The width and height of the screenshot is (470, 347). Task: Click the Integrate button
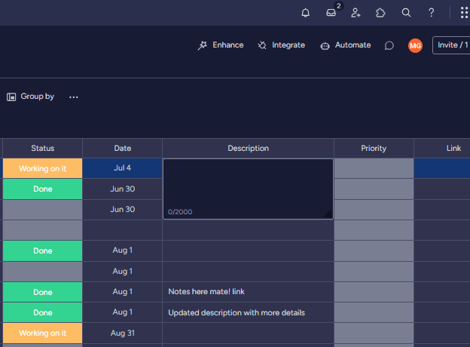281,45
